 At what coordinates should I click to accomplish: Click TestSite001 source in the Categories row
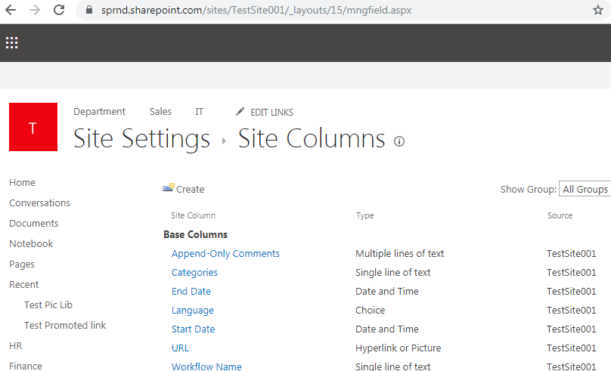click(x=571, y=273)
